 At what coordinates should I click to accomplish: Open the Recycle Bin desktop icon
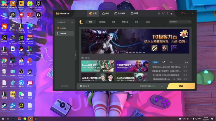4,72
